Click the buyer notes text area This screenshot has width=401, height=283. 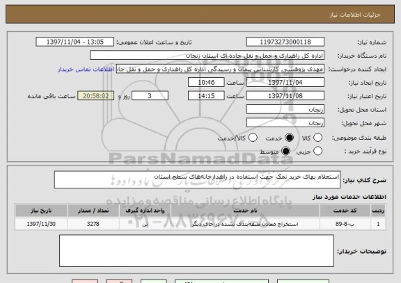(196, 251)
